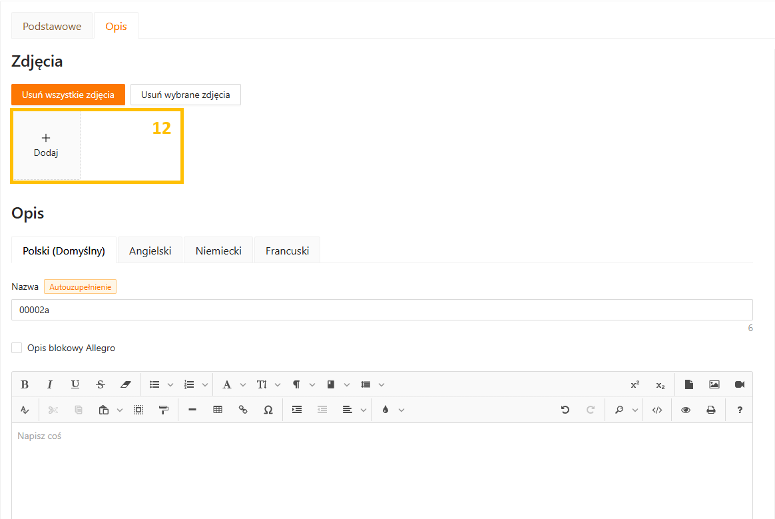Insert an image into the description
The height and width of the screenshot is (519, 775).
pos(714,384)
